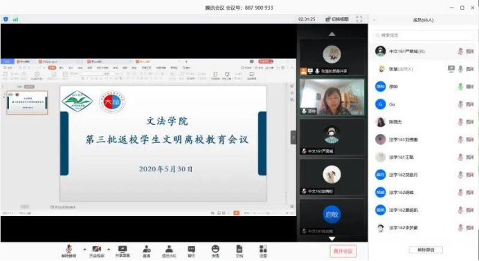Enter full screen mode icon

(359, 19)
